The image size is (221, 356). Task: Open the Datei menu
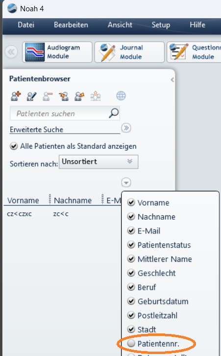pos(26,25)
